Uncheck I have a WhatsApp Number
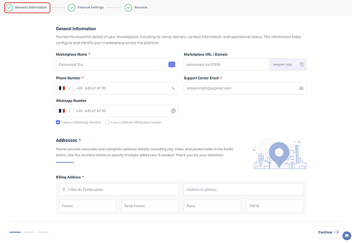Screen dimensions: 352x243 [x=58, y=122]
